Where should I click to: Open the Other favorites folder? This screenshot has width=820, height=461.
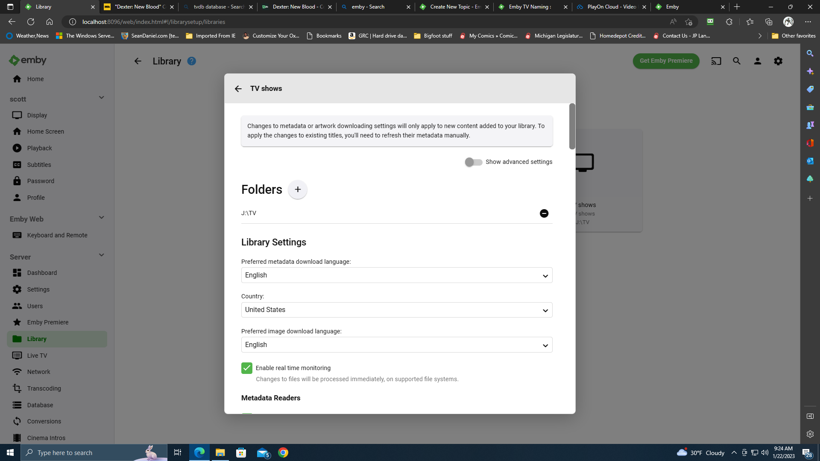point(794,36)
